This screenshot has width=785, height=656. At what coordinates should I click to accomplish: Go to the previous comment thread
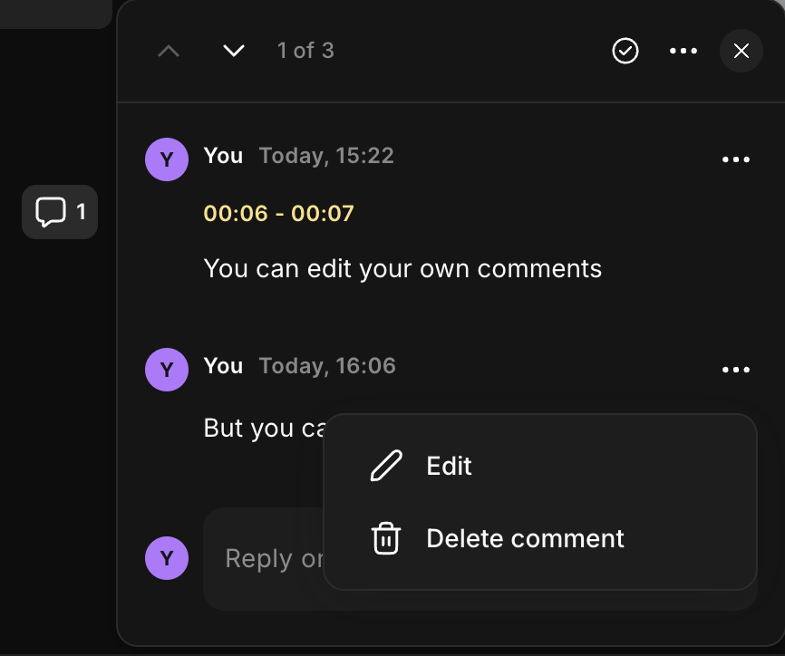(x=169, y=51)
